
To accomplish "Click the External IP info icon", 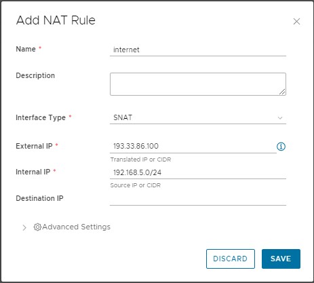I will tap(281, 147).
